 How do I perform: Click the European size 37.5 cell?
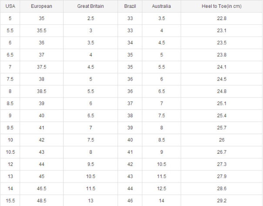coord(42,67)
